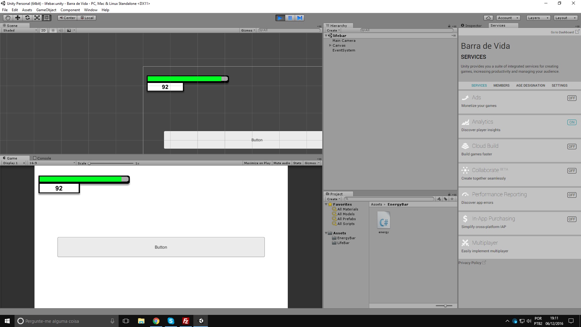Viewport: 581px width, 327px height.
Task: Click the Pause playback button
Action: coord(290,18)
